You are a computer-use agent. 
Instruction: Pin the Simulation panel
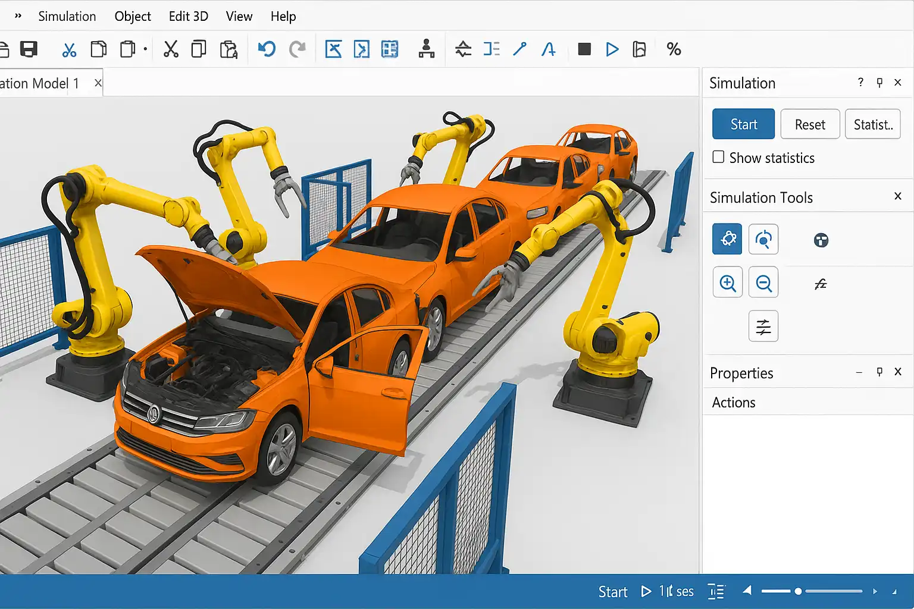pos(879,83)
